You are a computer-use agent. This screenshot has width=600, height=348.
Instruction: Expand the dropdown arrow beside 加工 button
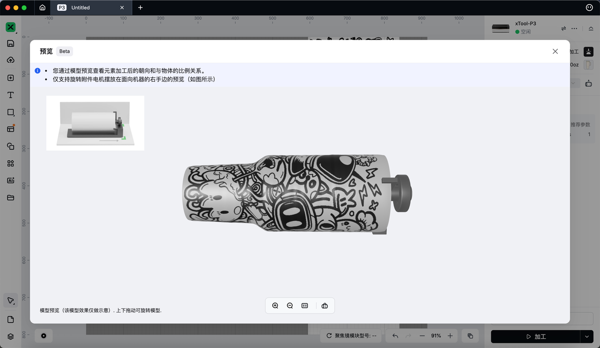tap(586, 336)
